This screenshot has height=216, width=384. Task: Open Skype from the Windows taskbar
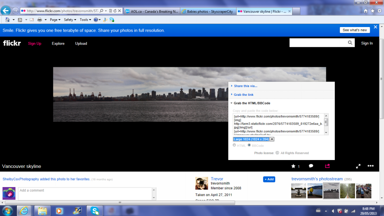coord(94,211)
